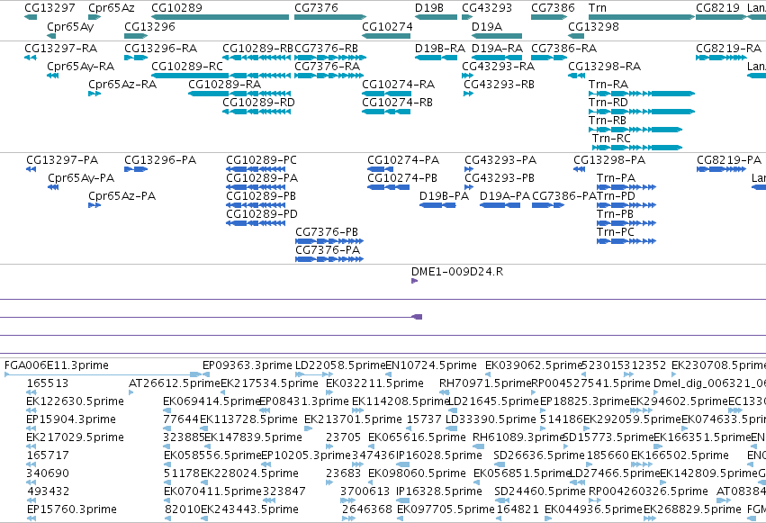Click the CG8219-PA protein label
Viewport: 766px width, 523px height.
tap(729, 160)
